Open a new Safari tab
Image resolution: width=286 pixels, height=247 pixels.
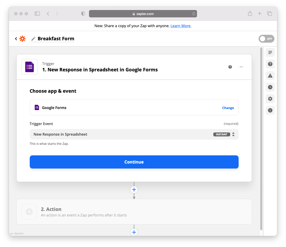[x=260, y=13]
